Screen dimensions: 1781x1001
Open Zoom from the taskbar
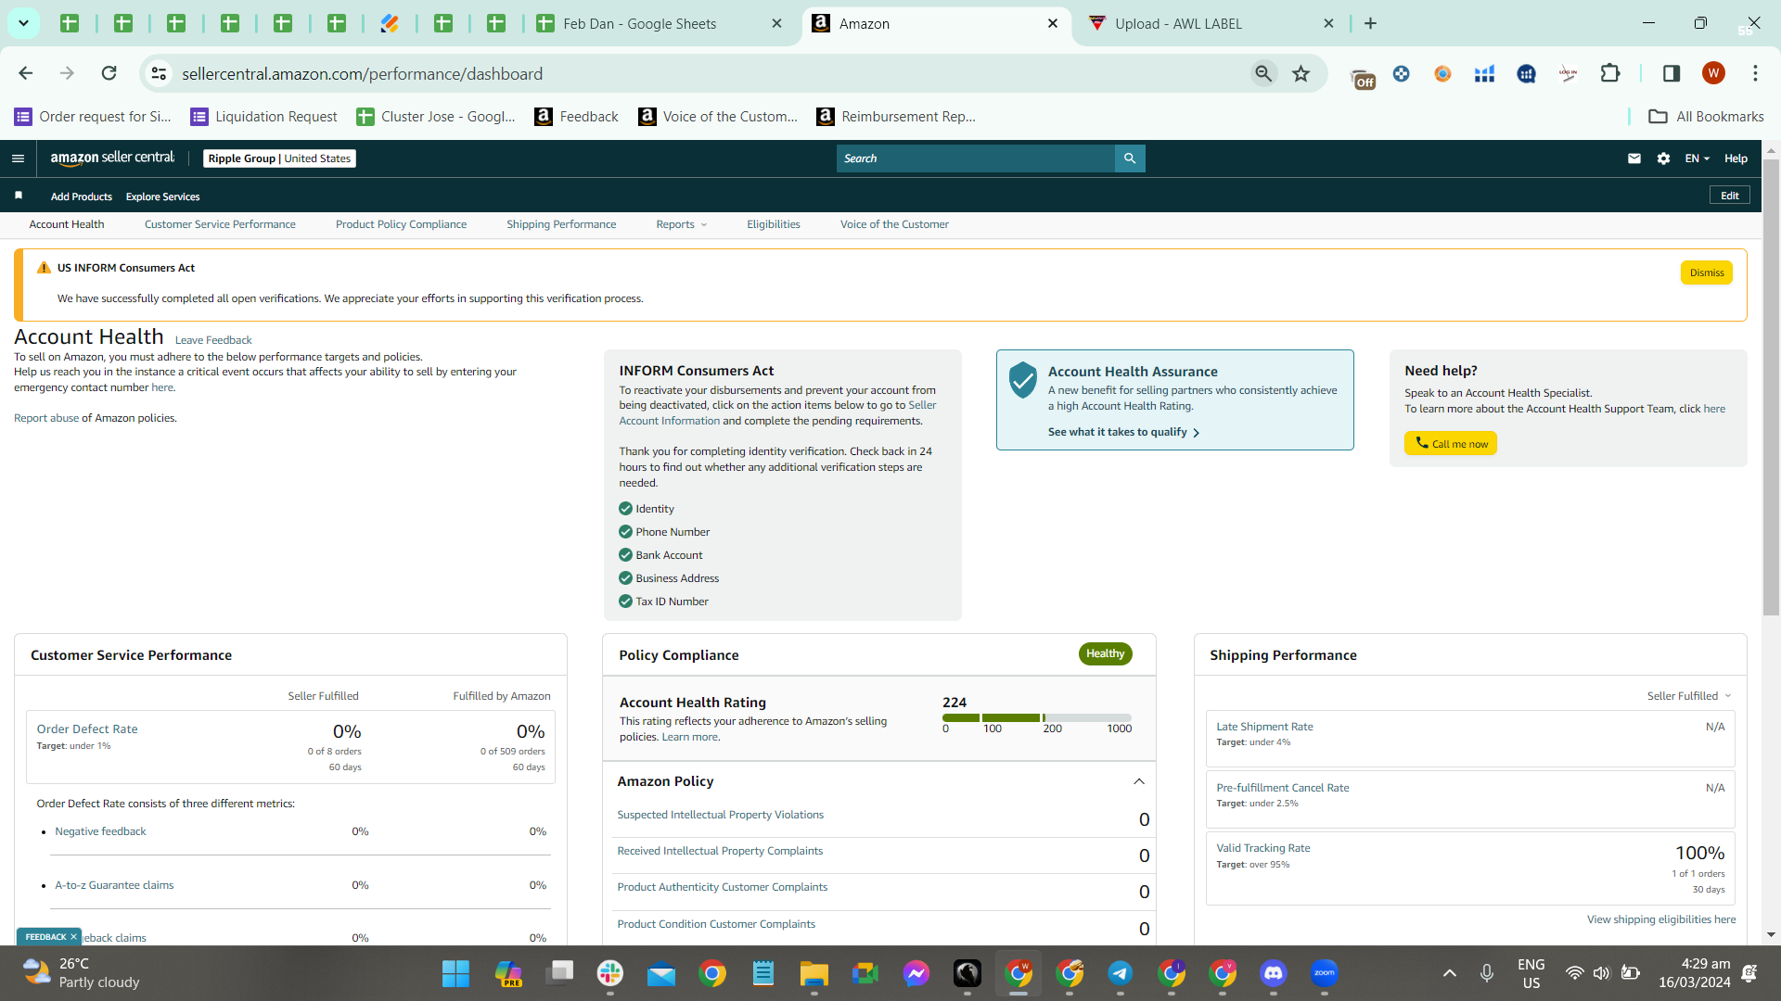1324,973
